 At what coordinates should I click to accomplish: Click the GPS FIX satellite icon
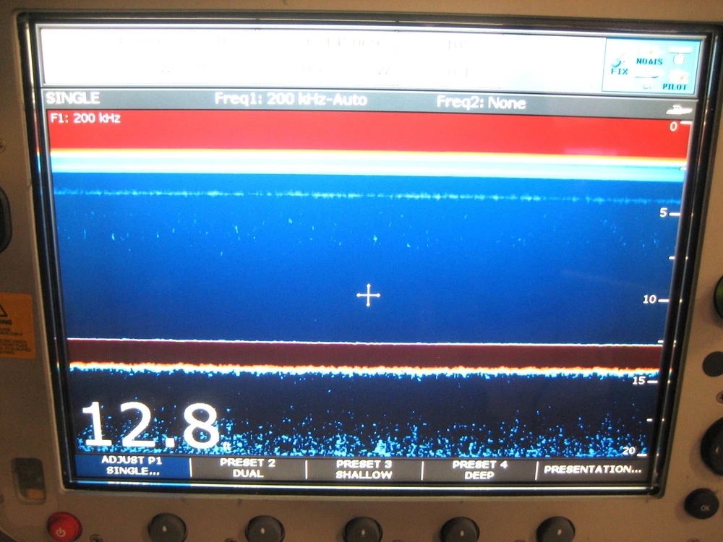coord(619,66)
